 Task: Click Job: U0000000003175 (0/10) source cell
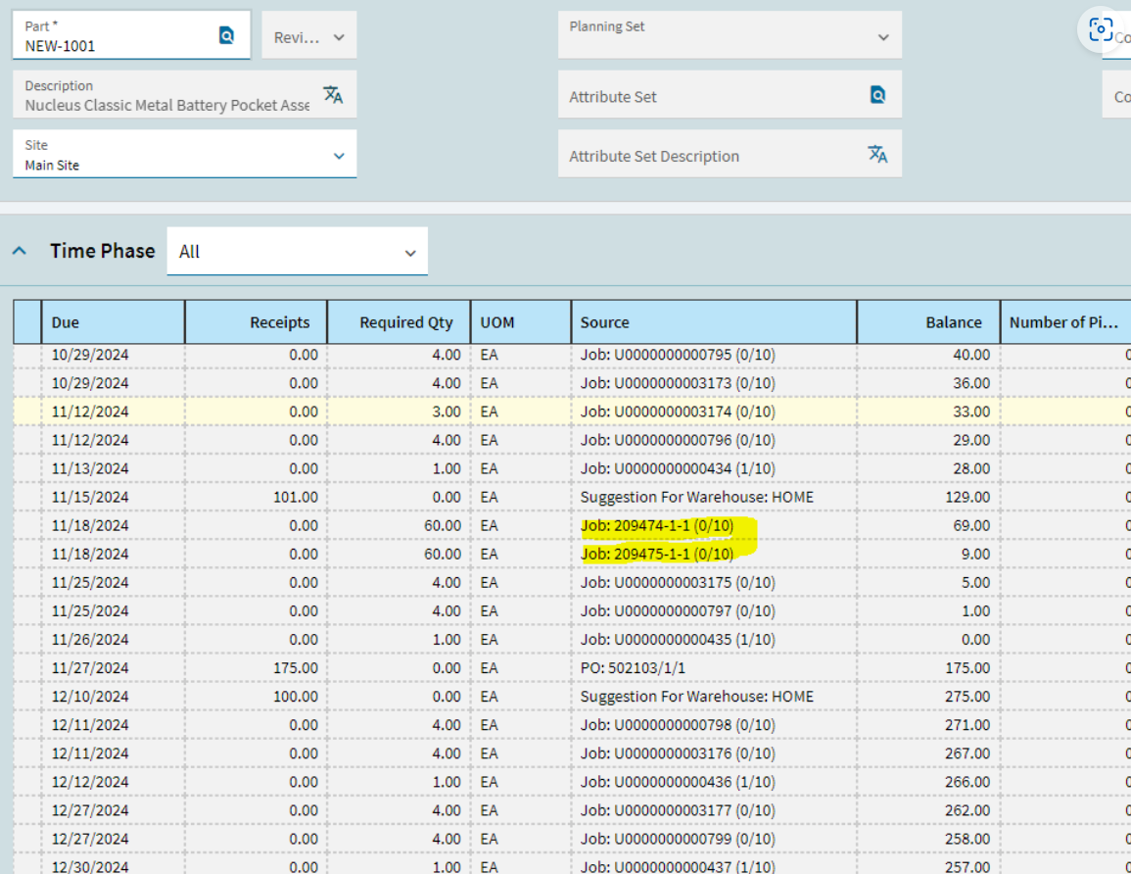678,582
